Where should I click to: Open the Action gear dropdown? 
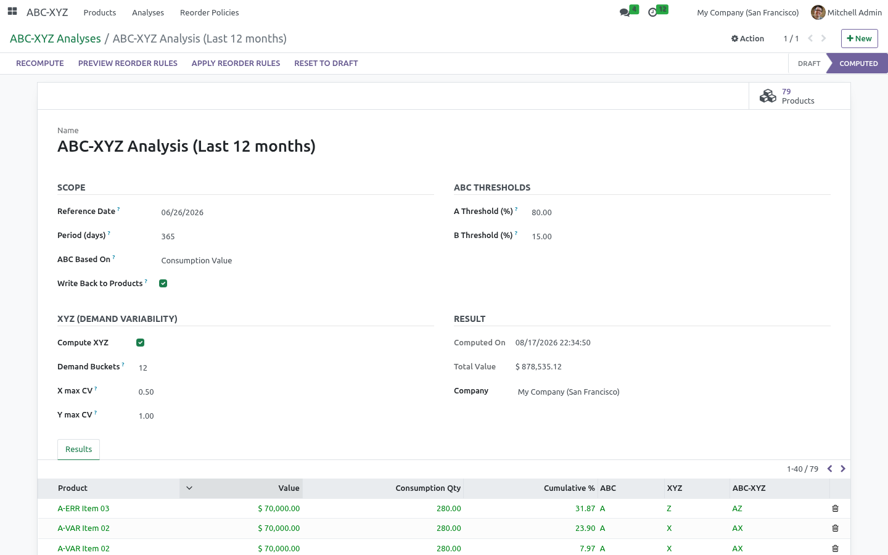747,38
